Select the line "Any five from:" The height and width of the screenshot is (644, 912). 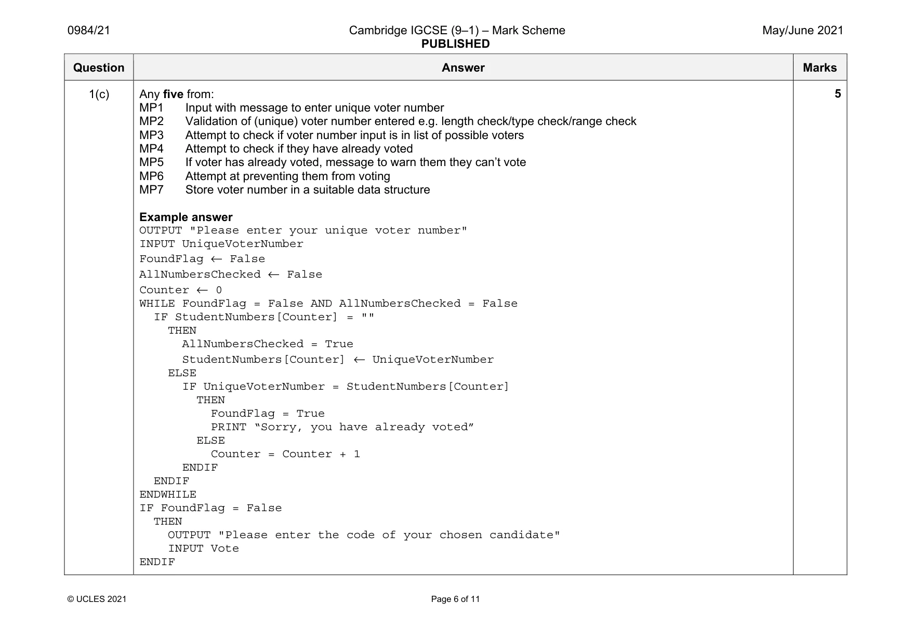177,94
